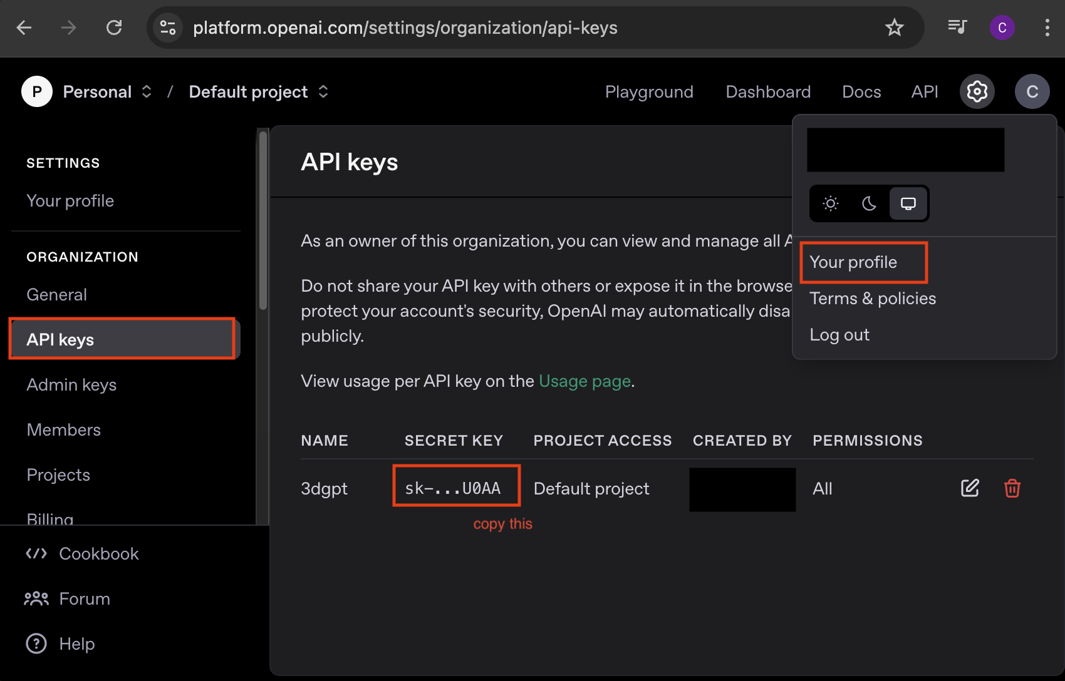This screenshot has width=1065, height=681.
Task: Click the Personal organization P avatar
Action: coord(37,92)
